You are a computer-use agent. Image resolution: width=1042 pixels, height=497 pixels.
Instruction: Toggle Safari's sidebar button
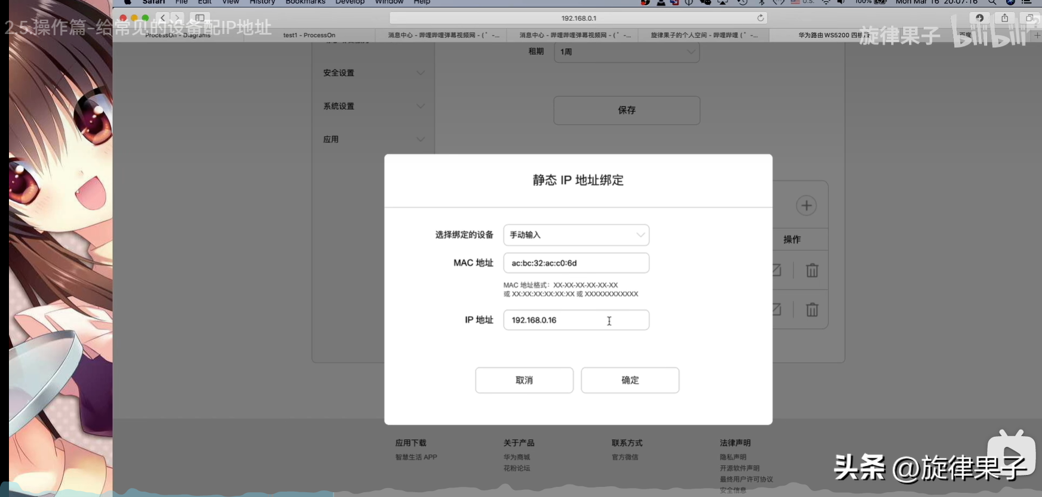point(200,18)
